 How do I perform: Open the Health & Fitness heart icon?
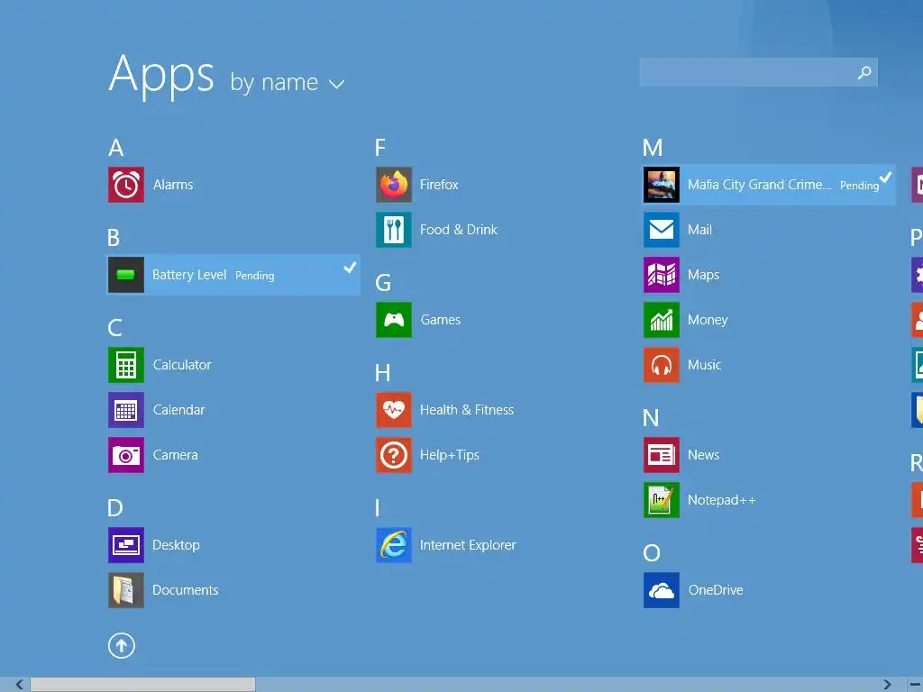tap(394, 410)
